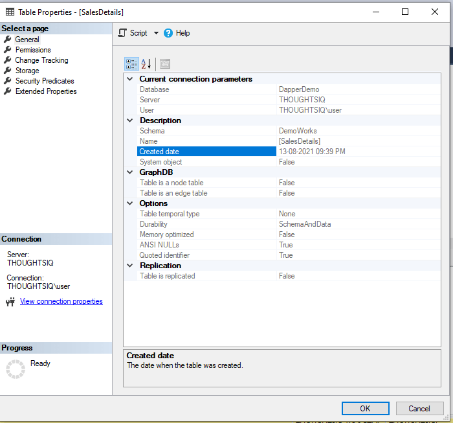The width and height of the screenshot is (453, 423).
Task: Click the connection properties icon
Action: pos(10,302)
